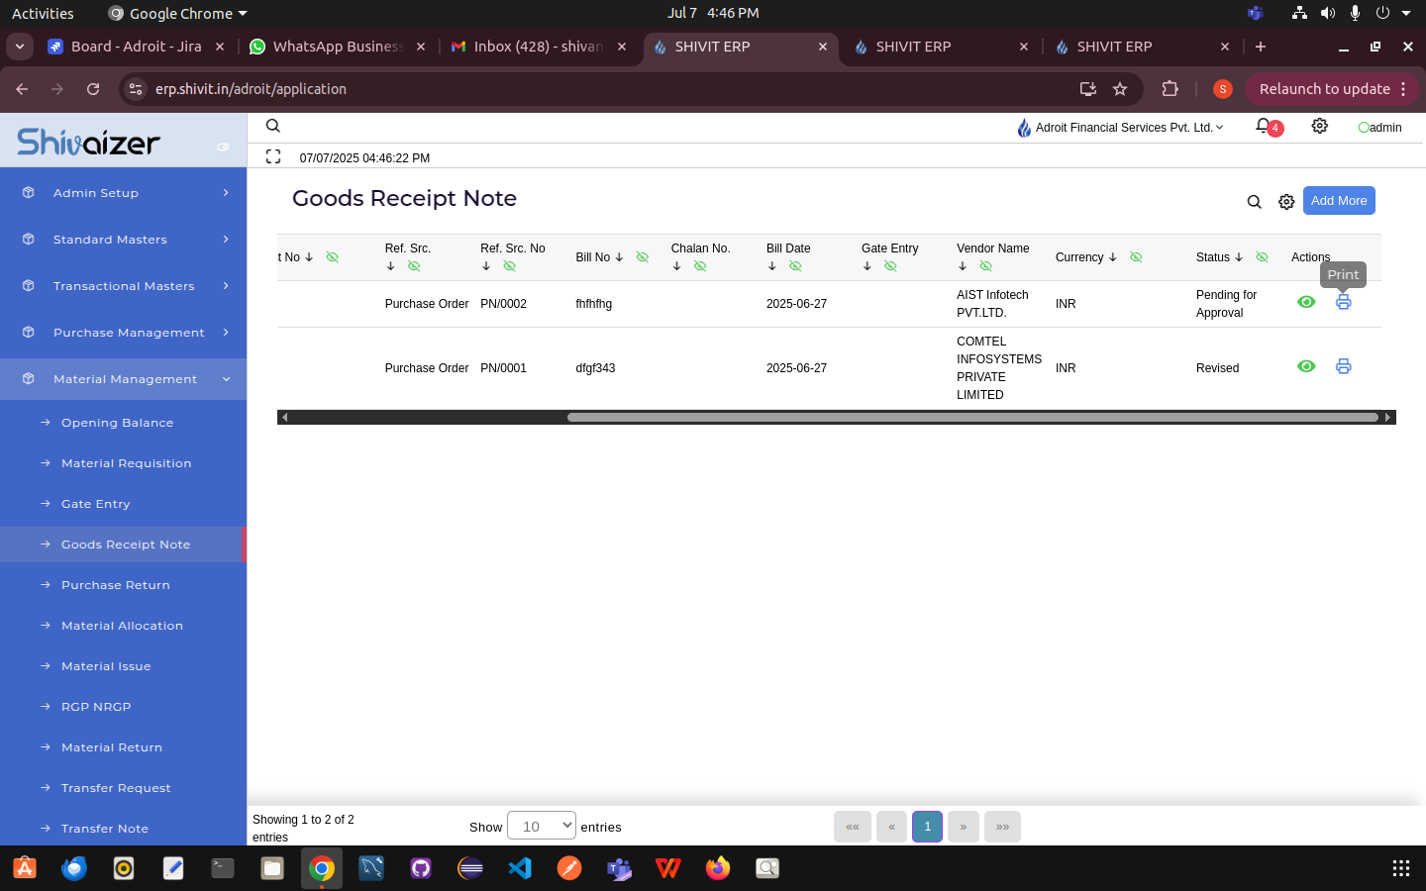The image size is (1426, 891).
Task: Open table column settings gear icon
Action: point(1286,202)
